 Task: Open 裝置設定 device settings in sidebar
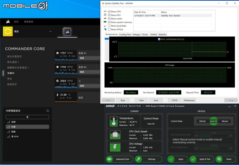12,84
